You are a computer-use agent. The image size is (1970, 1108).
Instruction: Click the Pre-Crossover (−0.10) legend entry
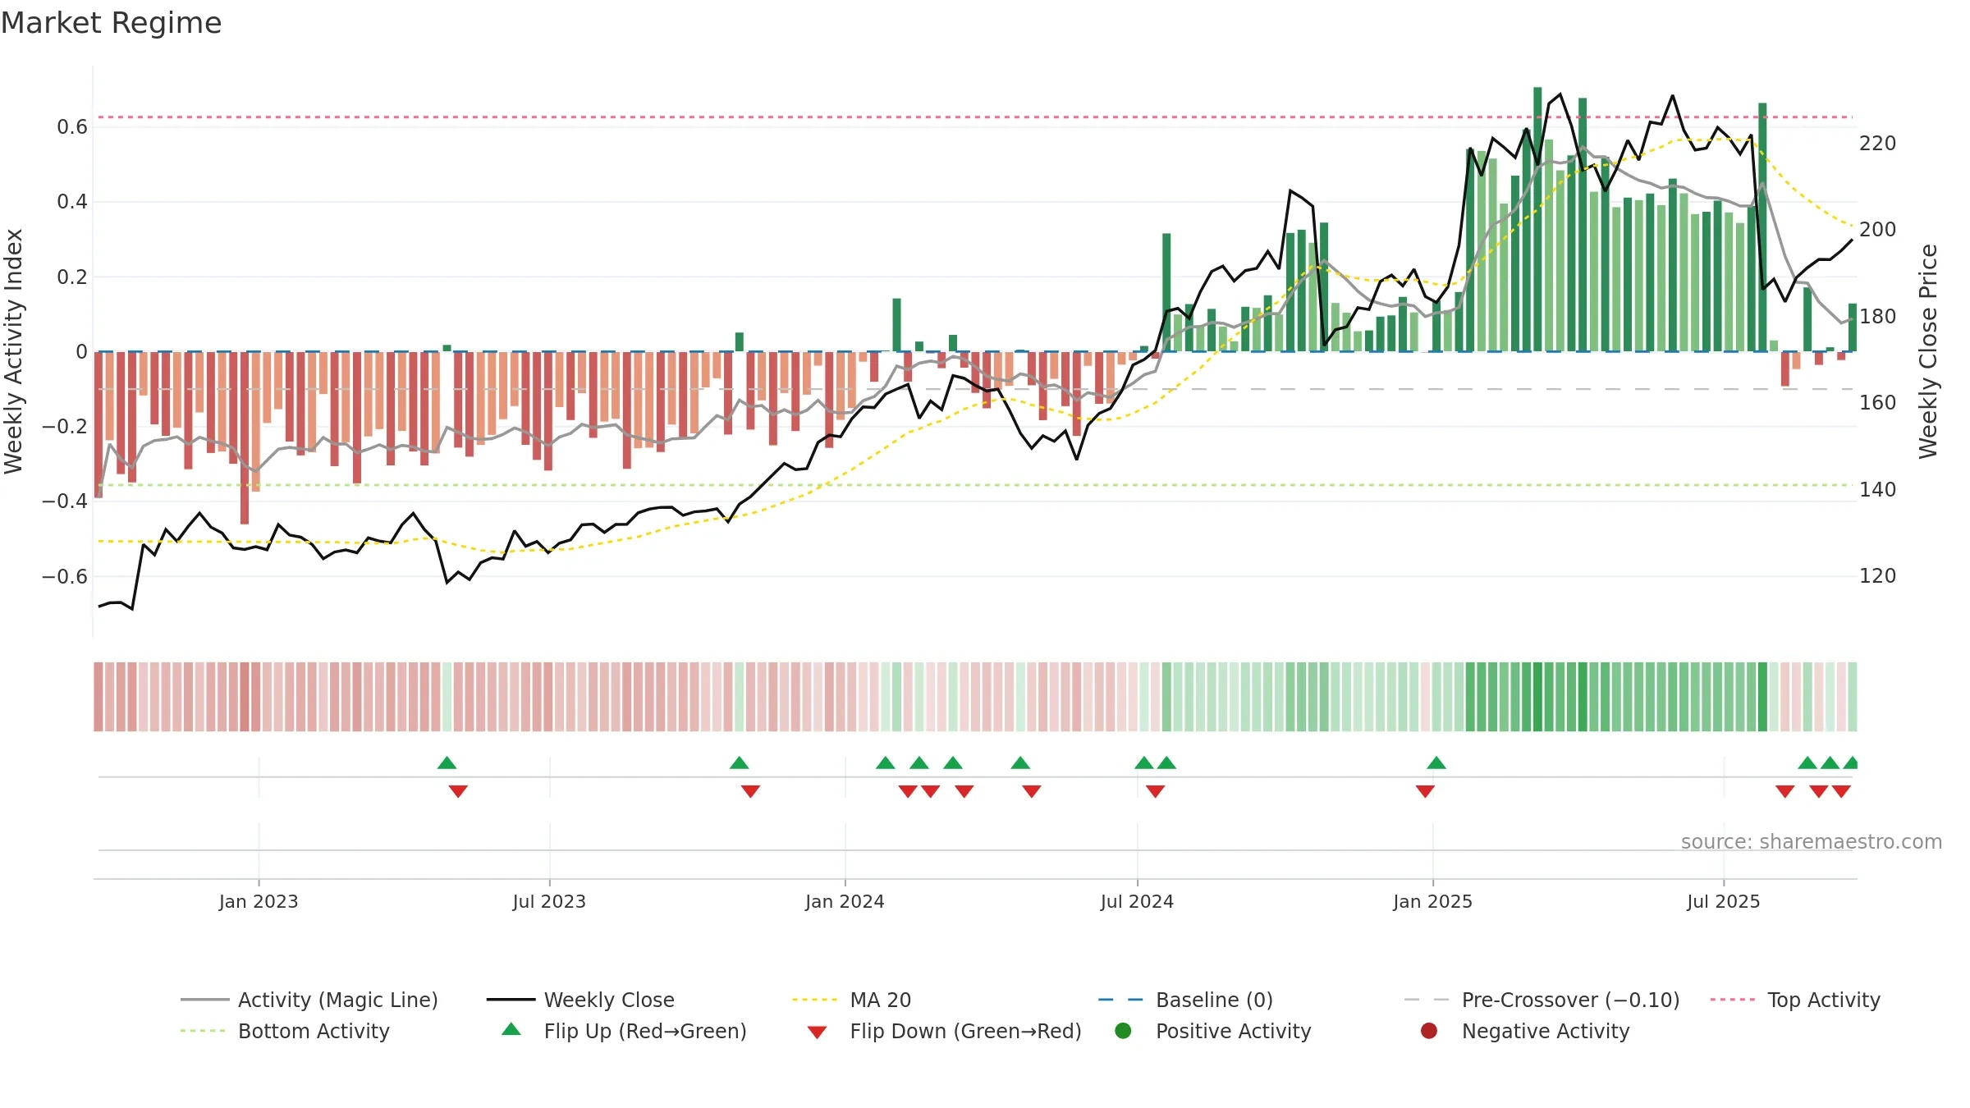[1542, 1000]
